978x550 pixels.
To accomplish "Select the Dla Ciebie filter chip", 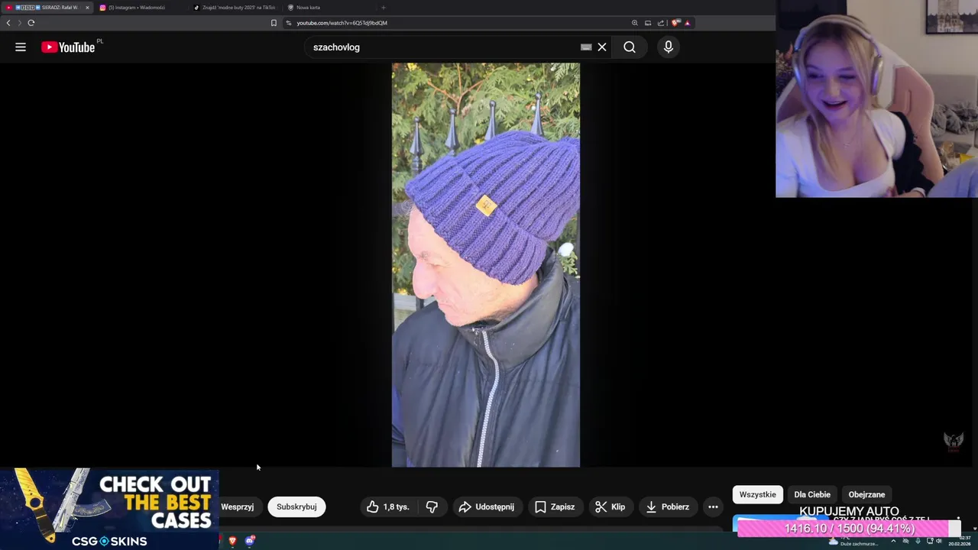I will [x=812, y=494].
